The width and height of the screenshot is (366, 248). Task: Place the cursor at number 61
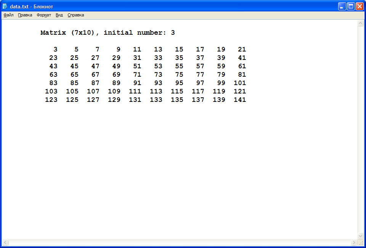point(242,66)
